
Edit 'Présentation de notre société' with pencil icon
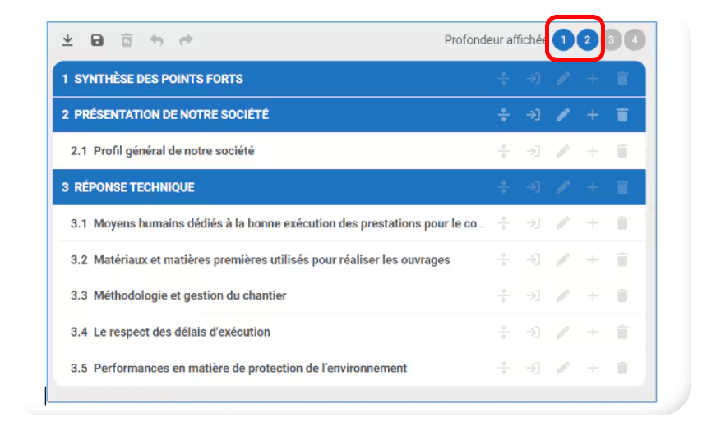click(563, 115)
